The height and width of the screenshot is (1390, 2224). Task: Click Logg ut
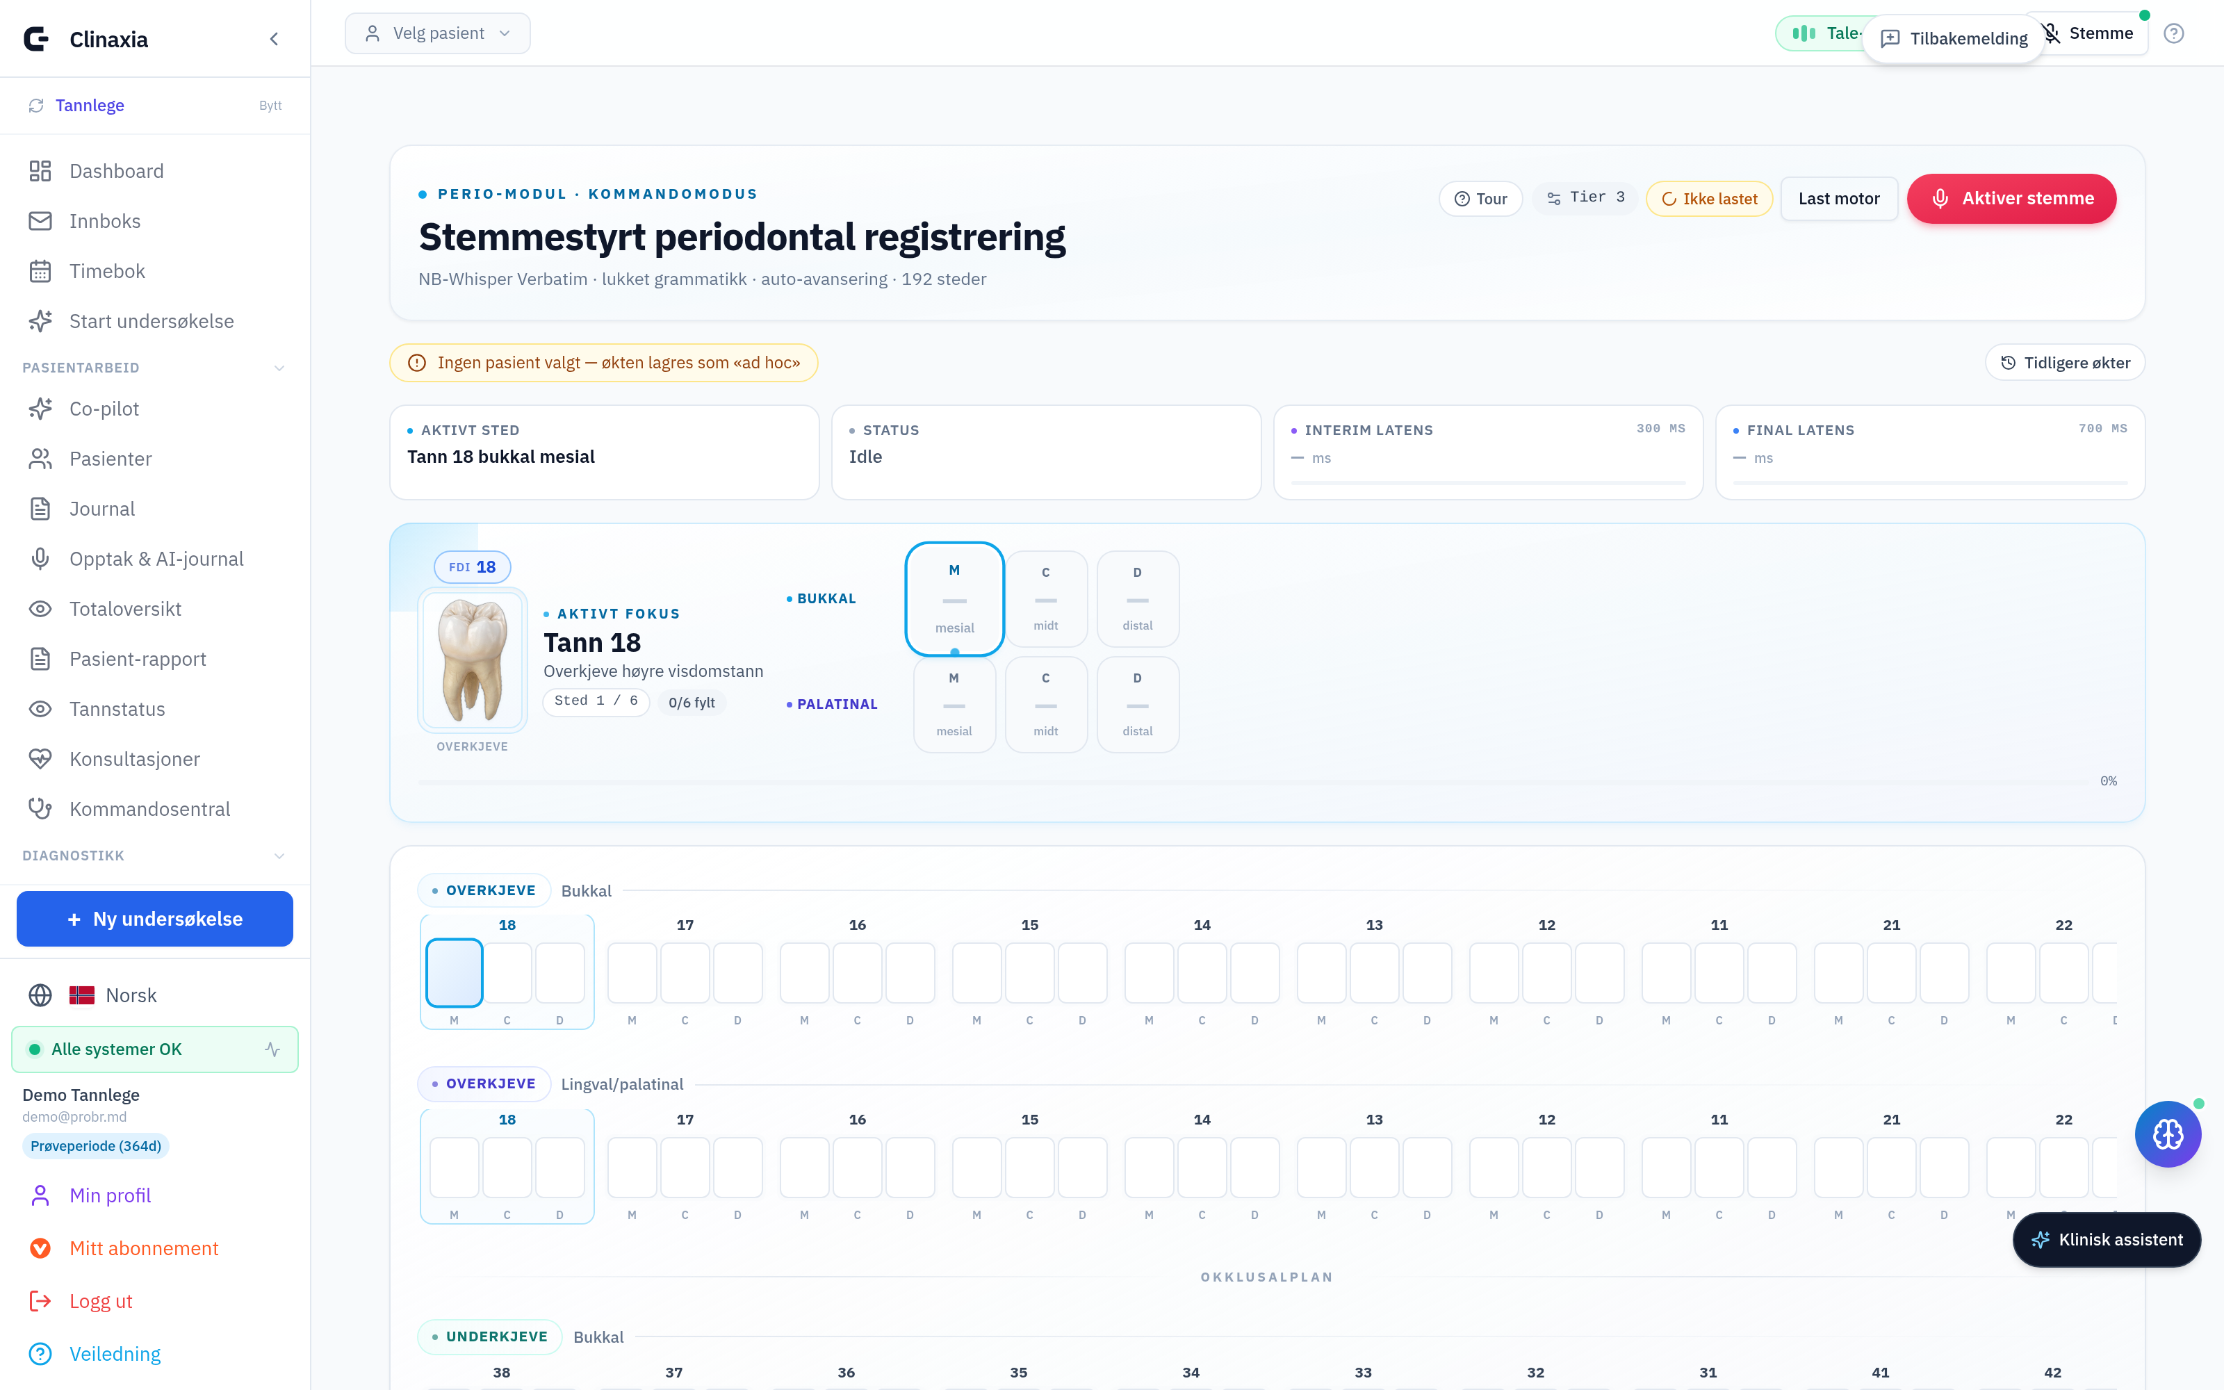(x=155, y=1301)
